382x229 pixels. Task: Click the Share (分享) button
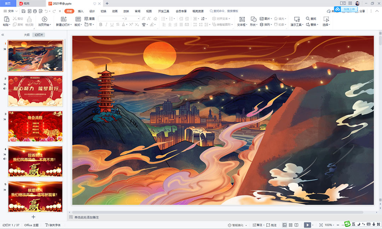[360, 11]
